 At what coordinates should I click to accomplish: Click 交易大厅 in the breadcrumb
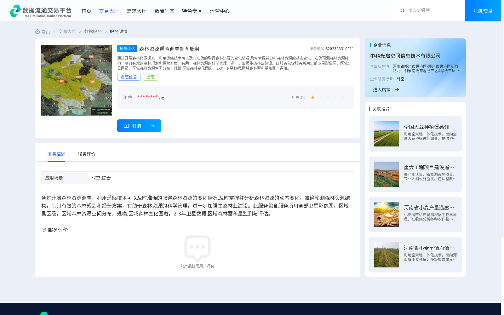(x=67, y=31)
